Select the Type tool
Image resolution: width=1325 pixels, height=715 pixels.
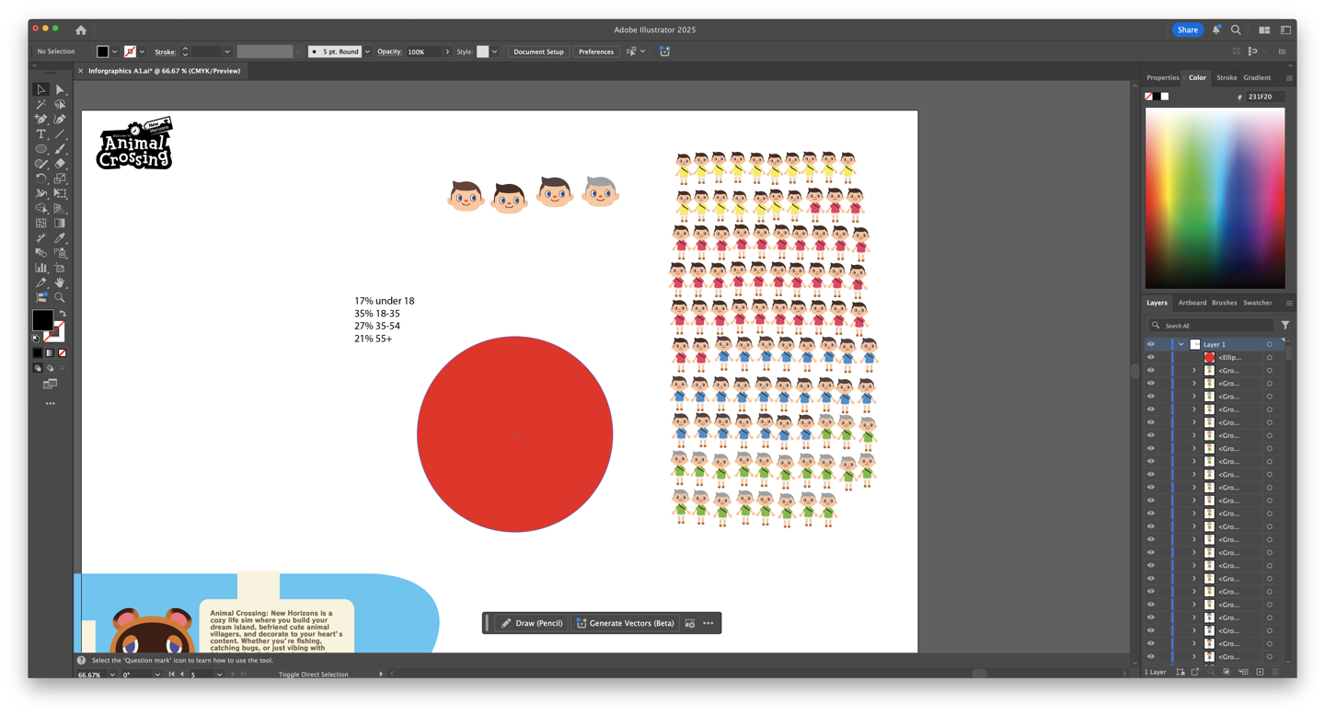(x=41, y=134)
